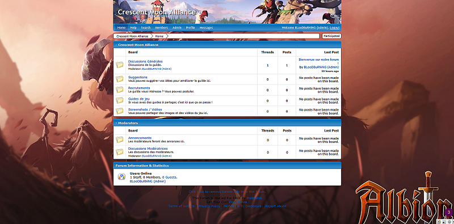Click folder icon for Recrutements board

(x=120, y=90)
